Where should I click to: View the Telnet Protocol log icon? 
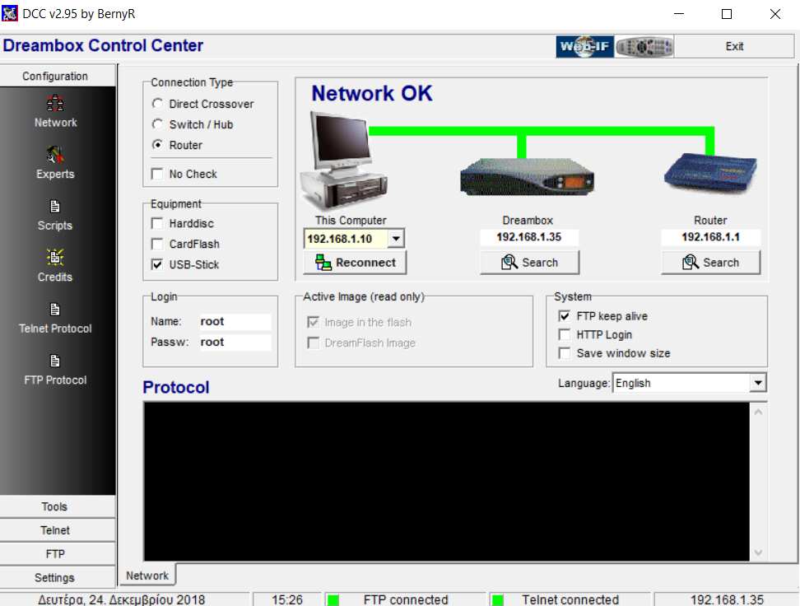coord(55,310)
